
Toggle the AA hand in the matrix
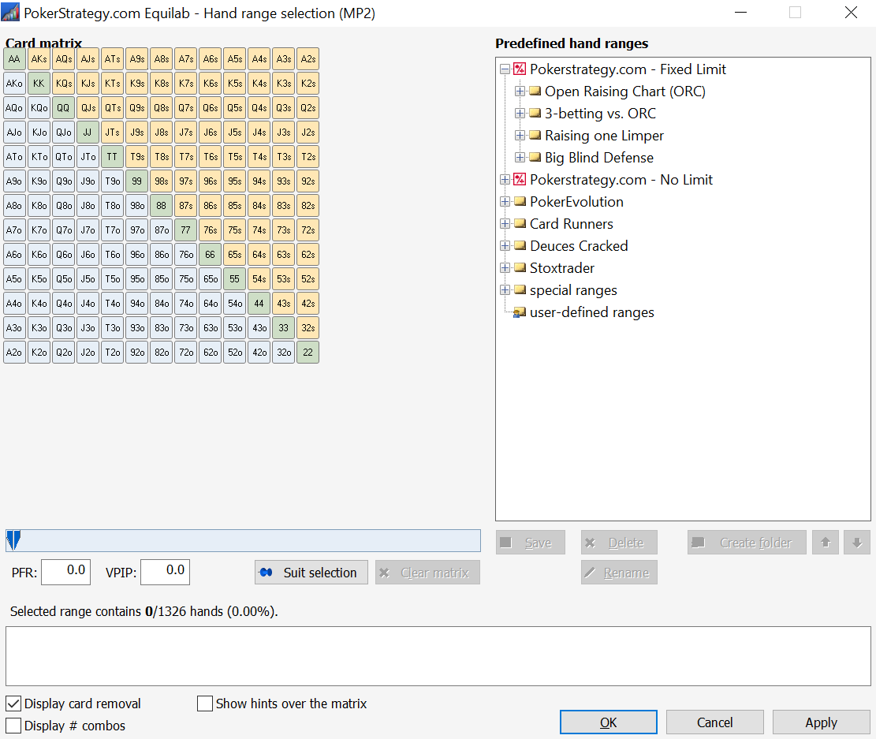click(x=14, y=58)
